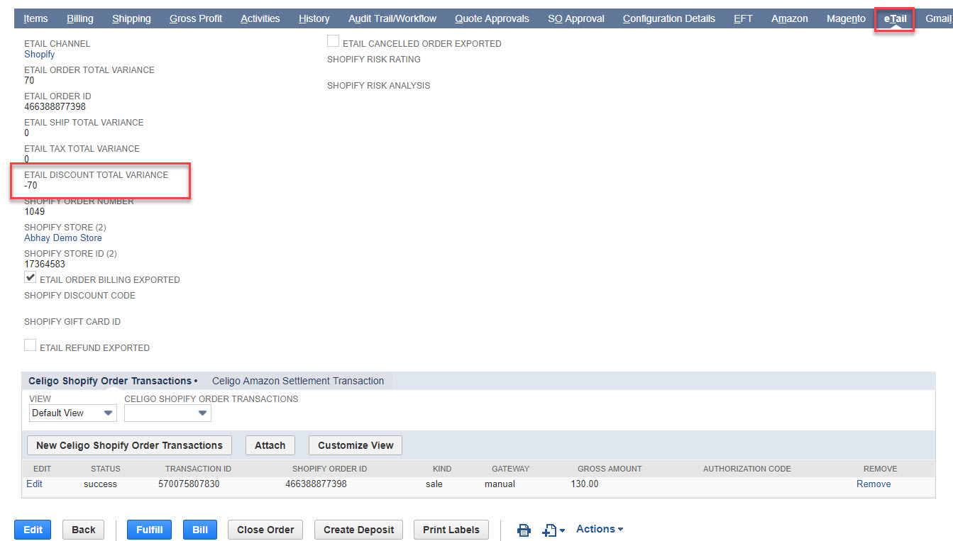
Task: Open the Billing tab
Action: [80, 18]
